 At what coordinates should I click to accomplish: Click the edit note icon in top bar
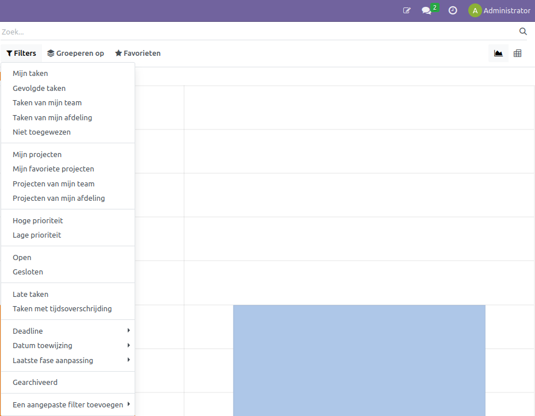point(407,10)
